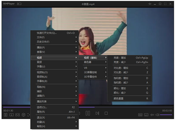Select 视频 (基础) submenu item
The height and width of the screenshot is (131, 176).
93,58
